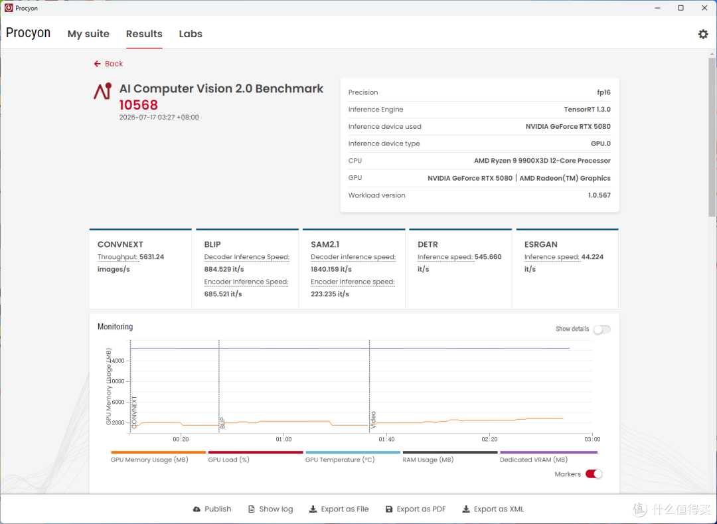Click the back arrow icon
This screenshot has height=524, width=717.
click(x=97, y=64)
